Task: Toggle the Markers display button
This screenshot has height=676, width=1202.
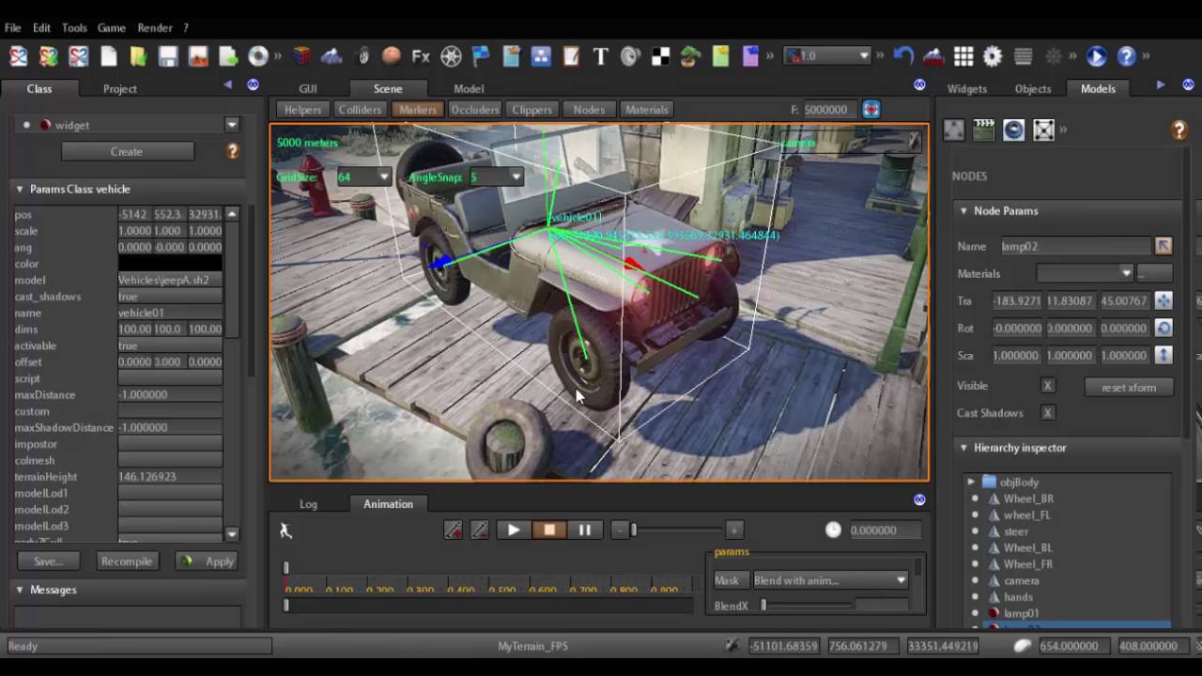Action: point(418,109)
